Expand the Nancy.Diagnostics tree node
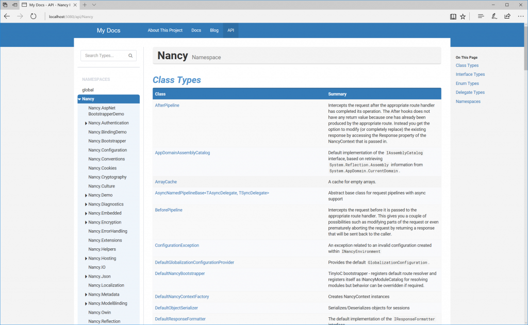 (86, 204)
